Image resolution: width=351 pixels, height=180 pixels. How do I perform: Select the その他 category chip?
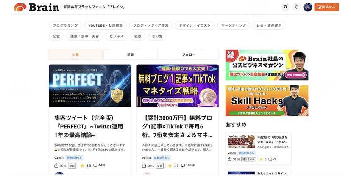click(x=157, y=36)
